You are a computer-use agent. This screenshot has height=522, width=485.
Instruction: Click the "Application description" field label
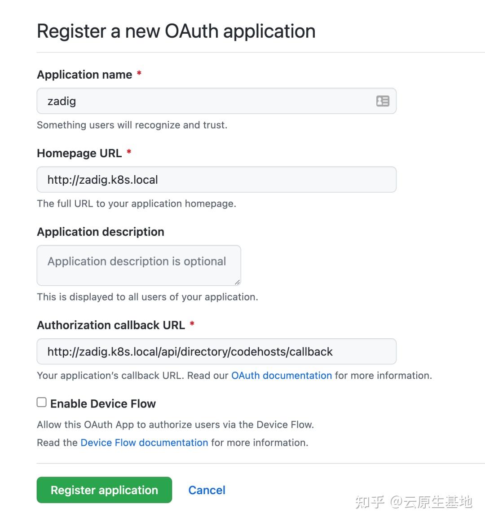coord(101,232)
